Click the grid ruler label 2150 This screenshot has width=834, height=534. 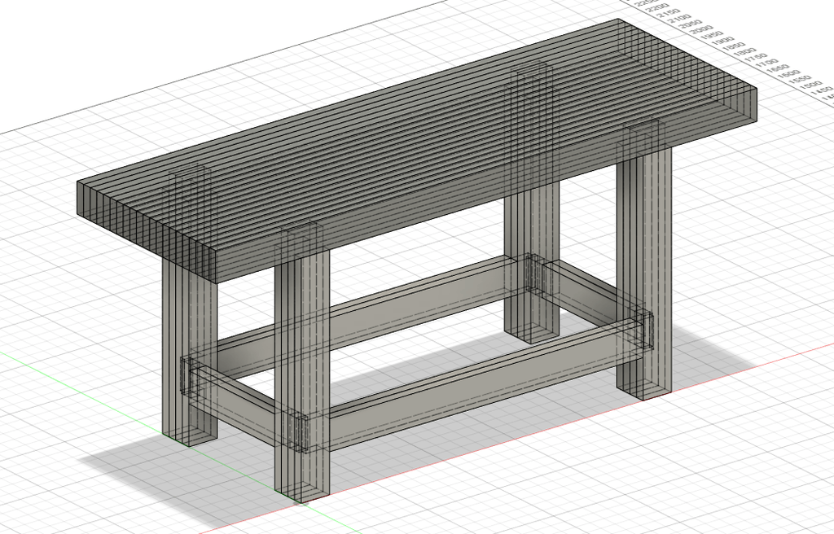point(669,13)
